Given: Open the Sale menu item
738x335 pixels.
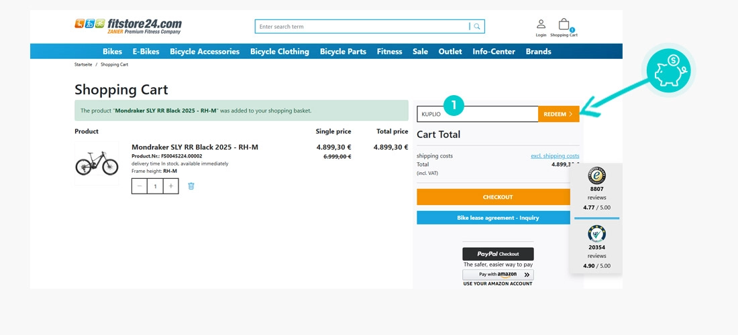Looking at the screenshot, I should pyautogui.click(x=420, y=51).
